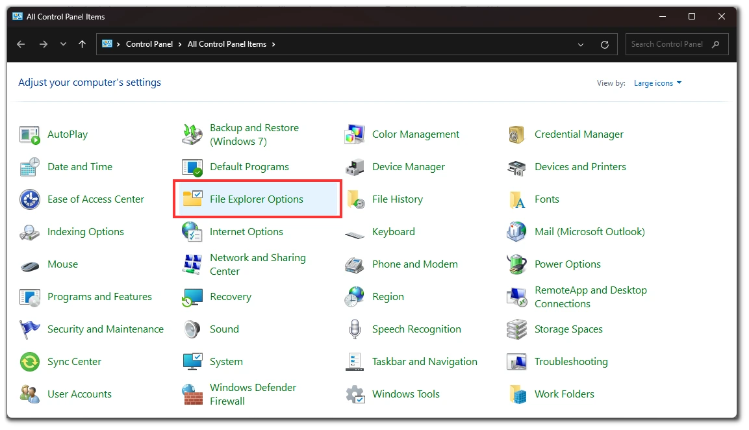Click the Programs and Features icon

click(30, 297)
